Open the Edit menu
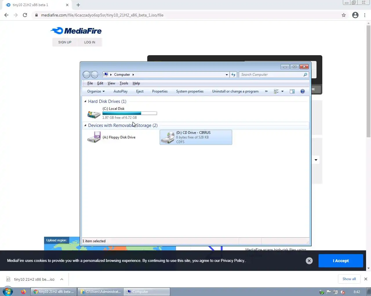Screen dimensions: 371x296 point(100,83)
